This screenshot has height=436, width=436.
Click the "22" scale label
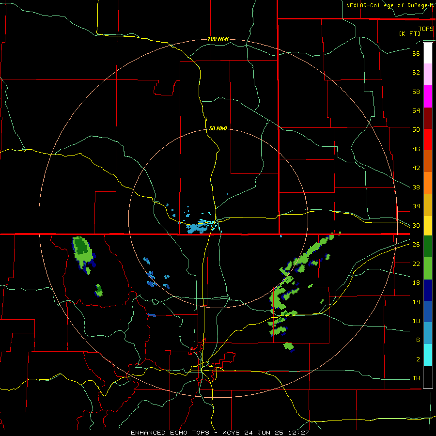coord(416,264)
